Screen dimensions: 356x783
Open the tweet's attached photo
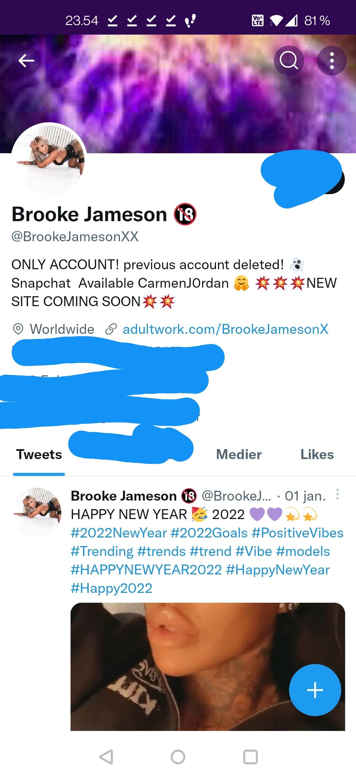pyautogui.click(x=208, y=667)
